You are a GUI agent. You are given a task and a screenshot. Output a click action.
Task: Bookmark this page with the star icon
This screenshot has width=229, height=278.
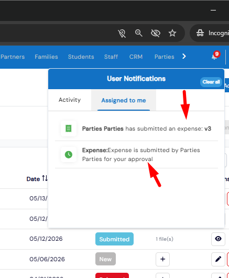(x=172, y=33)
